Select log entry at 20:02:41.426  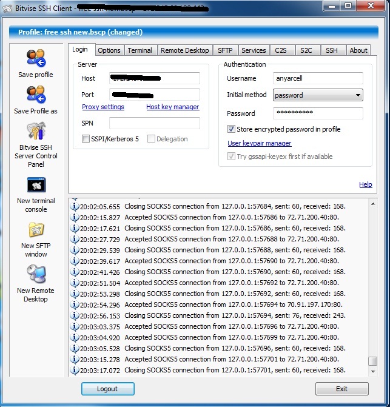pos(208,272)
